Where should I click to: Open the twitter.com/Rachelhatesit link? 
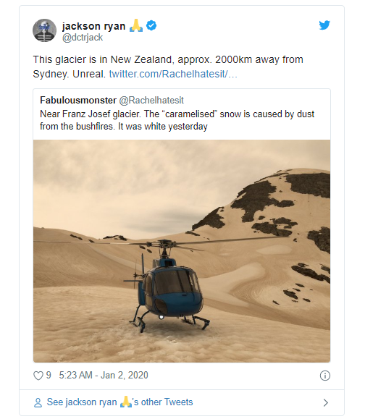click(x=173, y=74)
